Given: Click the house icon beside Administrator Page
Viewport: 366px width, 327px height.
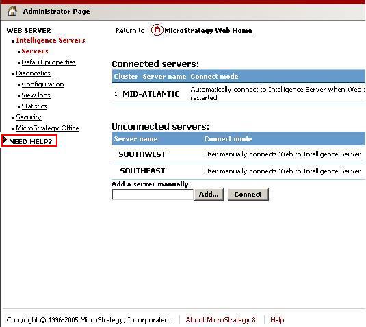Looking at the screenshot, I should (12, 11).
